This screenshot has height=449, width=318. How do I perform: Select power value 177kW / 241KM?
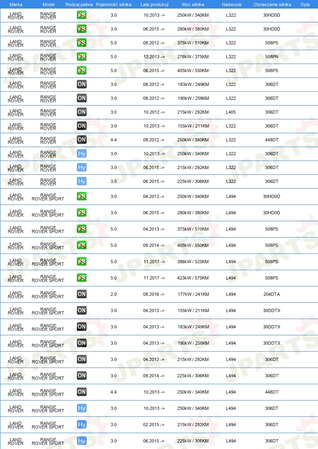(x=193, y=294)
